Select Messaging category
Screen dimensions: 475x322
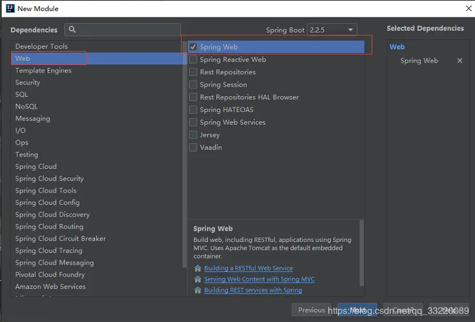[97, 118]
